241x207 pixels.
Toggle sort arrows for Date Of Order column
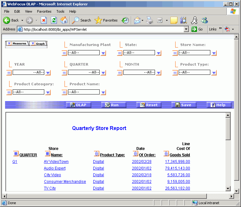(135, 154)
